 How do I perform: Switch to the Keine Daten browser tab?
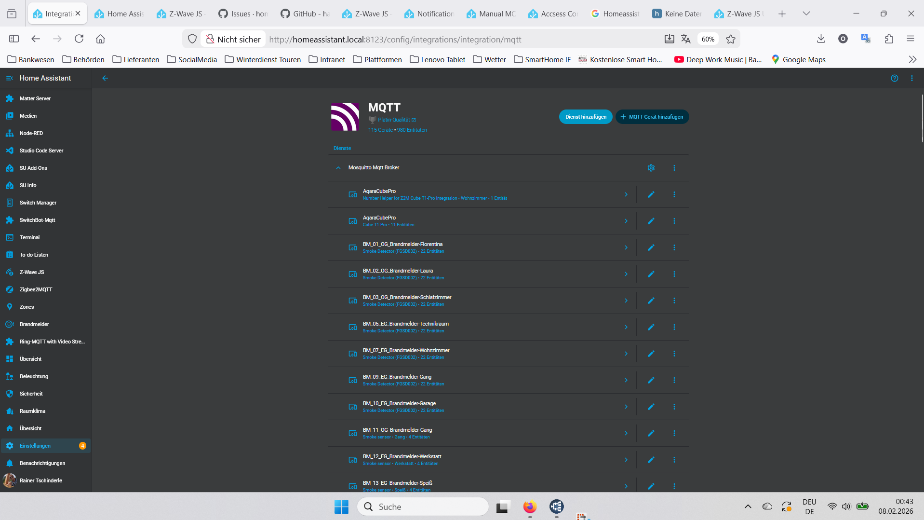678,14
